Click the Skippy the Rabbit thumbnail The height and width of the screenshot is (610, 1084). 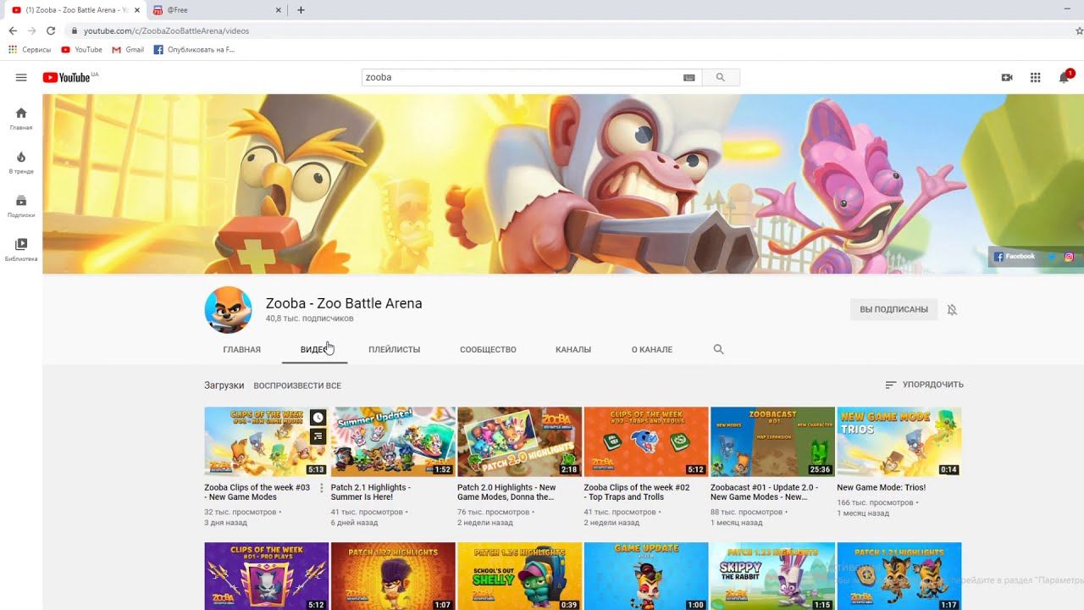pyautogui.click(x=772, y=576)
